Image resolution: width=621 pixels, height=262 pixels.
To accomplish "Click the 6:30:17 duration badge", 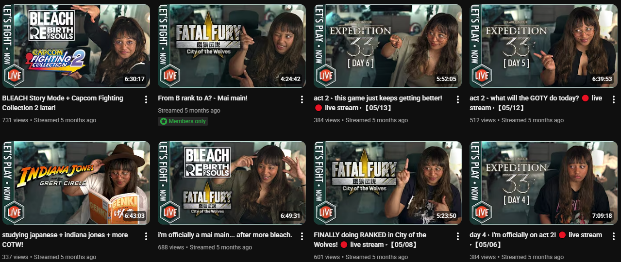I will click(x=134, y=79).
